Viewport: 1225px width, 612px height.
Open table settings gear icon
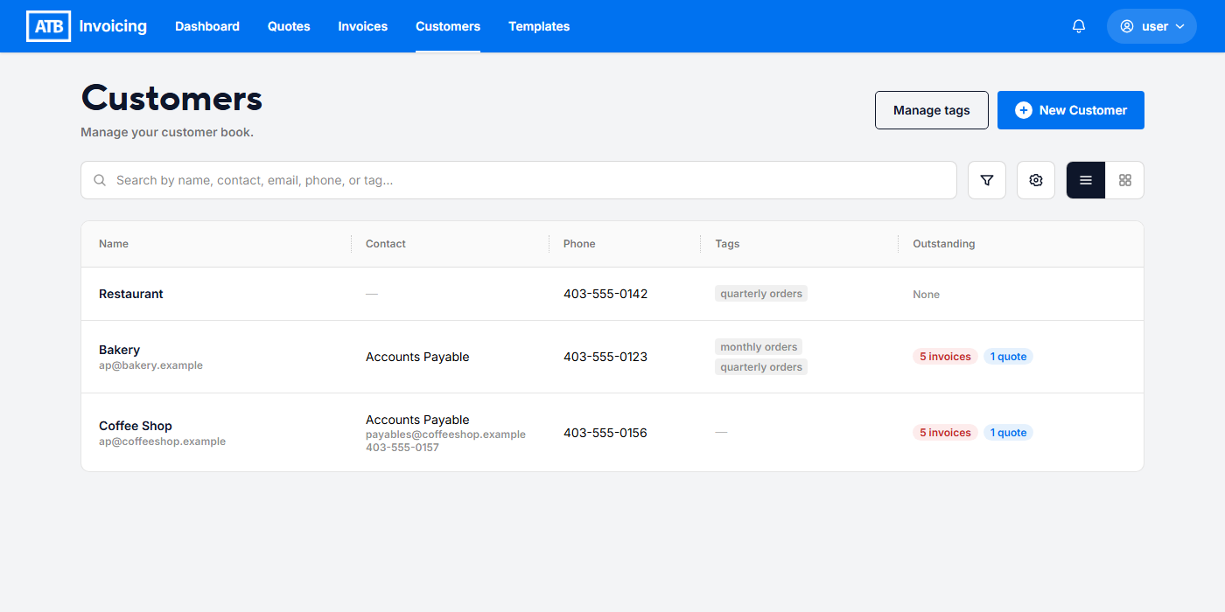pos(1036,180)
